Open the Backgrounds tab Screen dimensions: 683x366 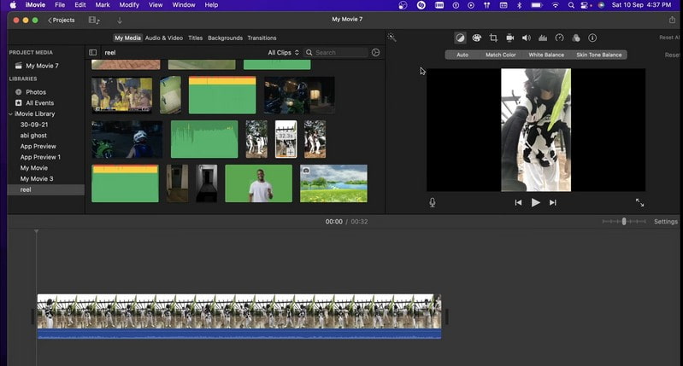225,38
